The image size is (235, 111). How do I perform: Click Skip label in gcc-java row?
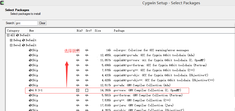(35, 105)
